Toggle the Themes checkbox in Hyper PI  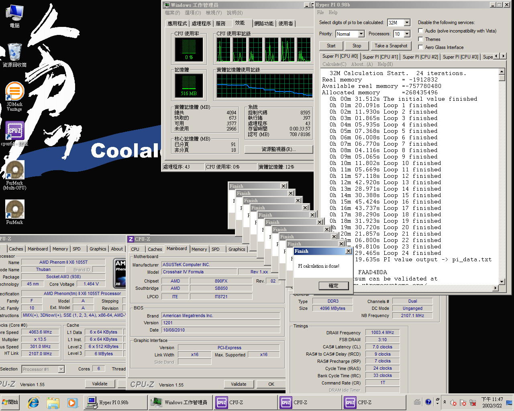(x=420, y=39)
